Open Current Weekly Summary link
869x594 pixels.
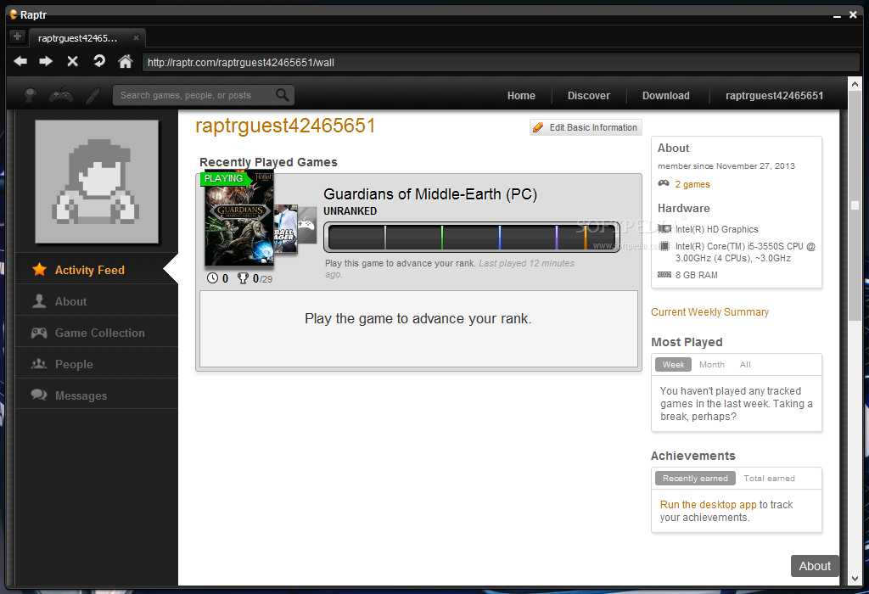coord(710,312)
